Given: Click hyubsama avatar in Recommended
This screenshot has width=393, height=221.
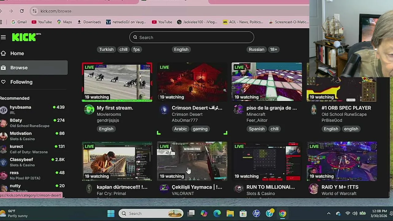Looking at the screenshot, I should click(x=4, y=110).
